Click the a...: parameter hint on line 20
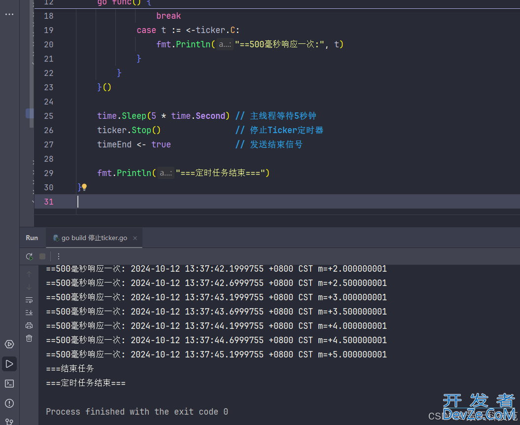Image resolution: width=520 pixels, height=425 pixels. pyautogui.click(x=225, y=44)
